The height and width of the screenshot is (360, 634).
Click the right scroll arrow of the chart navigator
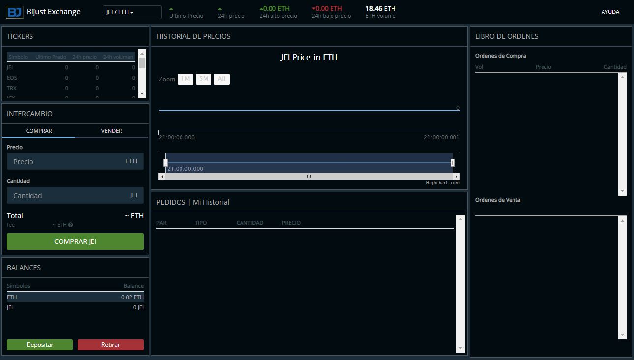(456, 176)
